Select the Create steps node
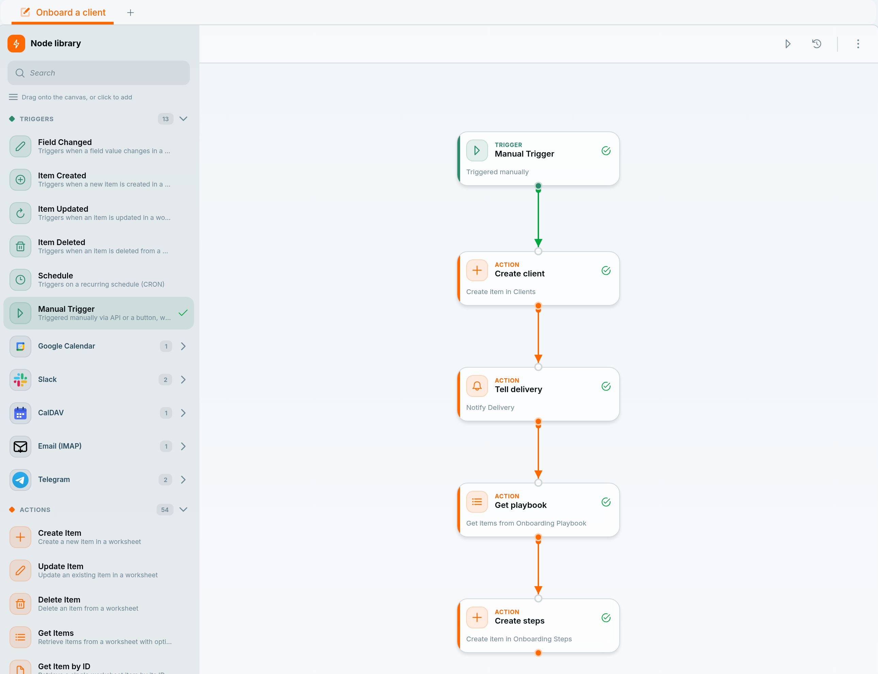 pos(538,625)
